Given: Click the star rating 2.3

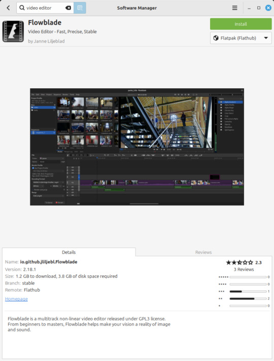Looking at the screenshot, I should [244, 263].
